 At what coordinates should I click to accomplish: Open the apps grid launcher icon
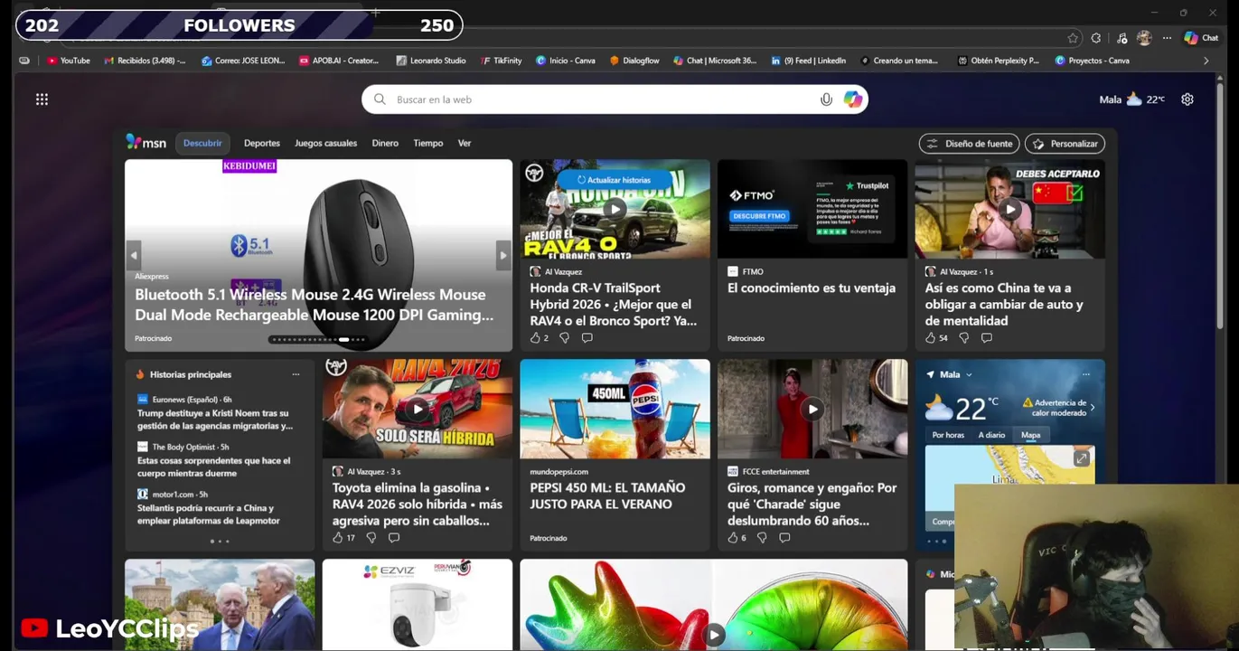(x=42, y=99)
